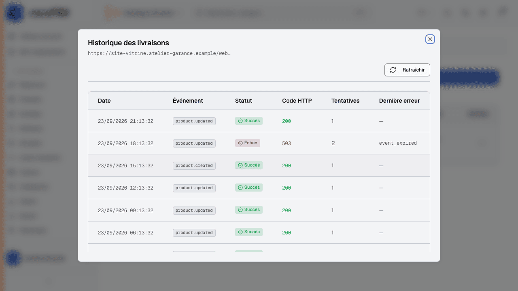
Task: Select product.updated in the 09:13:32 row
Action: (x=194, y=211)
